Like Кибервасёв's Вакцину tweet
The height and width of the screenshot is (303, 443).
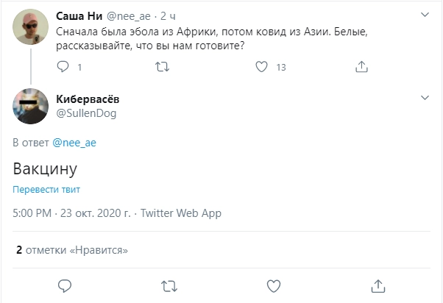273,285
